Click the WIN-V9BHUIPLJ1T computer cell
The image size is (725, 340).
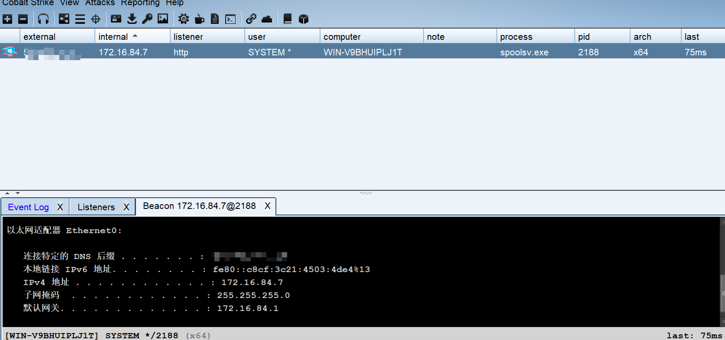pyautogui.click(x=363, y=52)
